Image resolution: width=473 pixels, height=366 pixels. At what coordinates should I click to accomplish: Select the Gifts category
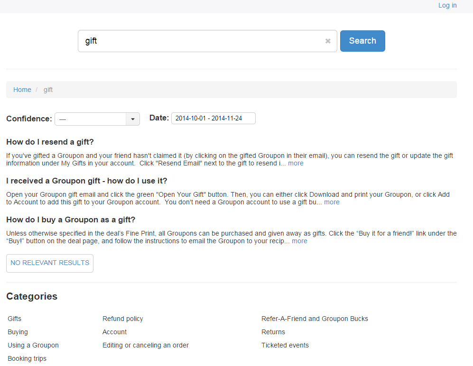click(x=15, y=319)
